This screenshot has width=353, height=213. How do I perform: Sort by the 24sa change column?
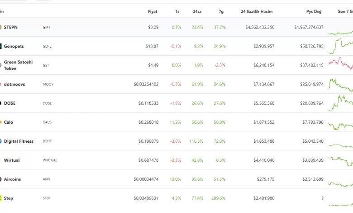(197, 11)
